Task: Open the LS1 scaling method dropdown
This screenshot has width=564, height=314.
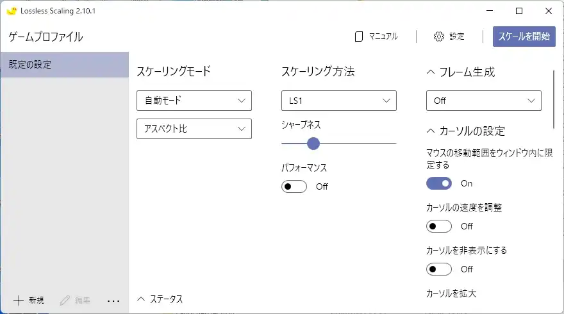Action: pyautogui.click(x=339, y=101)
